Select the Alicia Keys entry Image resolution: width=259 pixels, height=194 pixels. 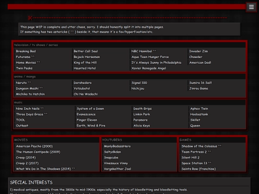pos(141,126)
